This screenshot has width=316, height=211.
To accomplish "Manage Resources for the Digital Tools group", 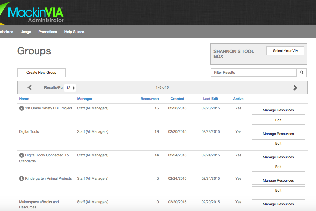I will coord(278,133).
